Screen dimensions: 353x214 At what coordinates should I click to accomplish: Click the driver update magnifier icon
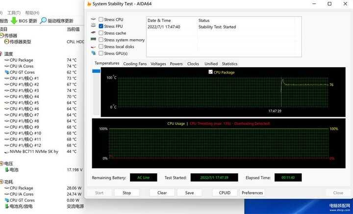click(44, 21)
